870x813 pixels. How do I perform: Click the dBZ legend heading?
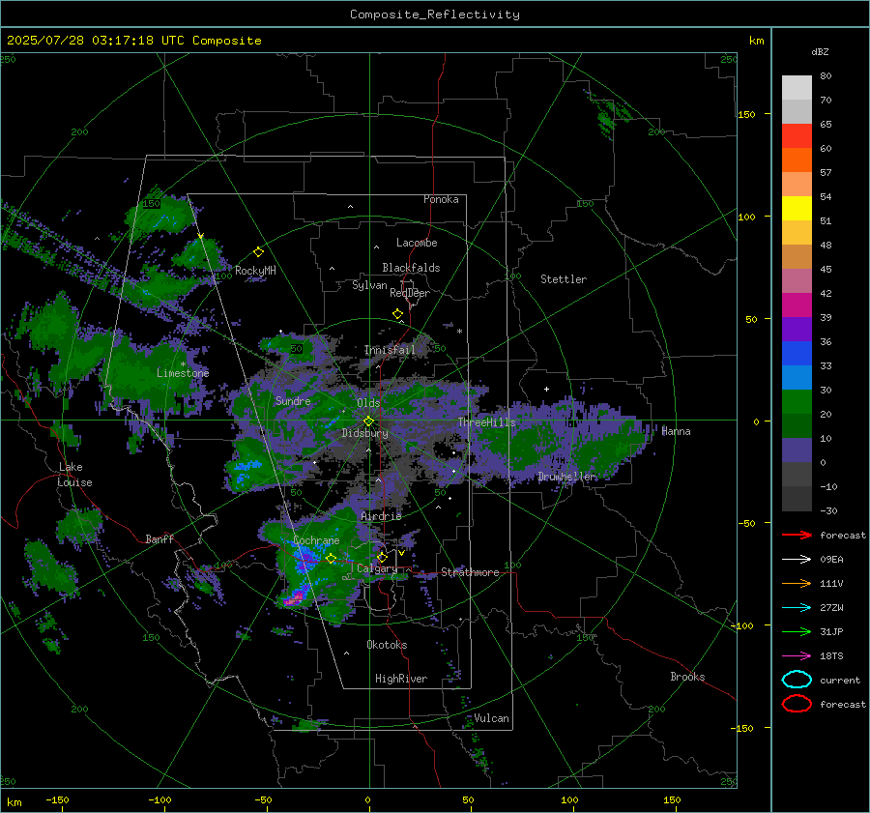pyautogui.click(x=820, y=51)
